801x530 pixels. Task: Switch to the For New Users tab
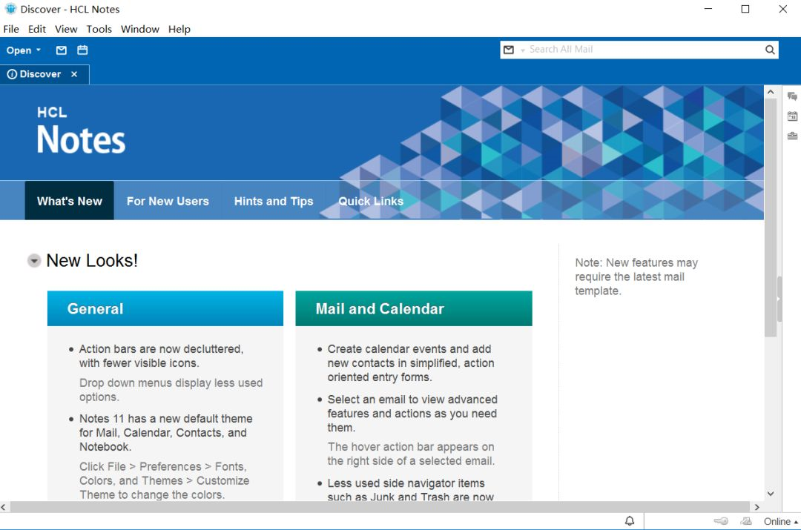(168, 201)
